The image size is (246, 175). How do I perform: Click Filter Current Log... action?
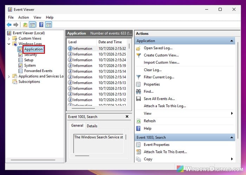pos(159,77)
